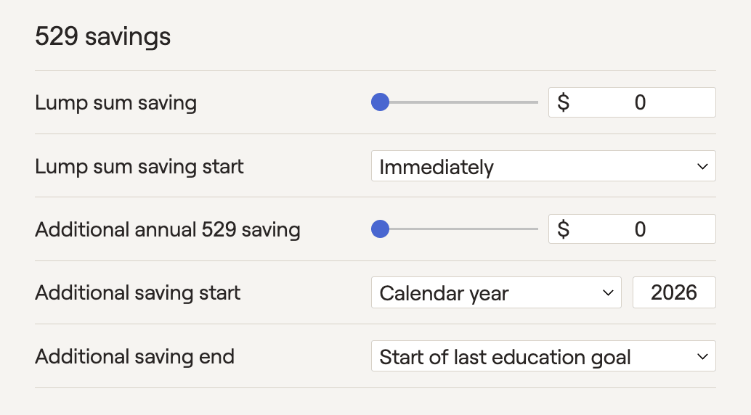
Task: Expand the Additional saving start Calendar year dropdown
Action: point(495,293)
